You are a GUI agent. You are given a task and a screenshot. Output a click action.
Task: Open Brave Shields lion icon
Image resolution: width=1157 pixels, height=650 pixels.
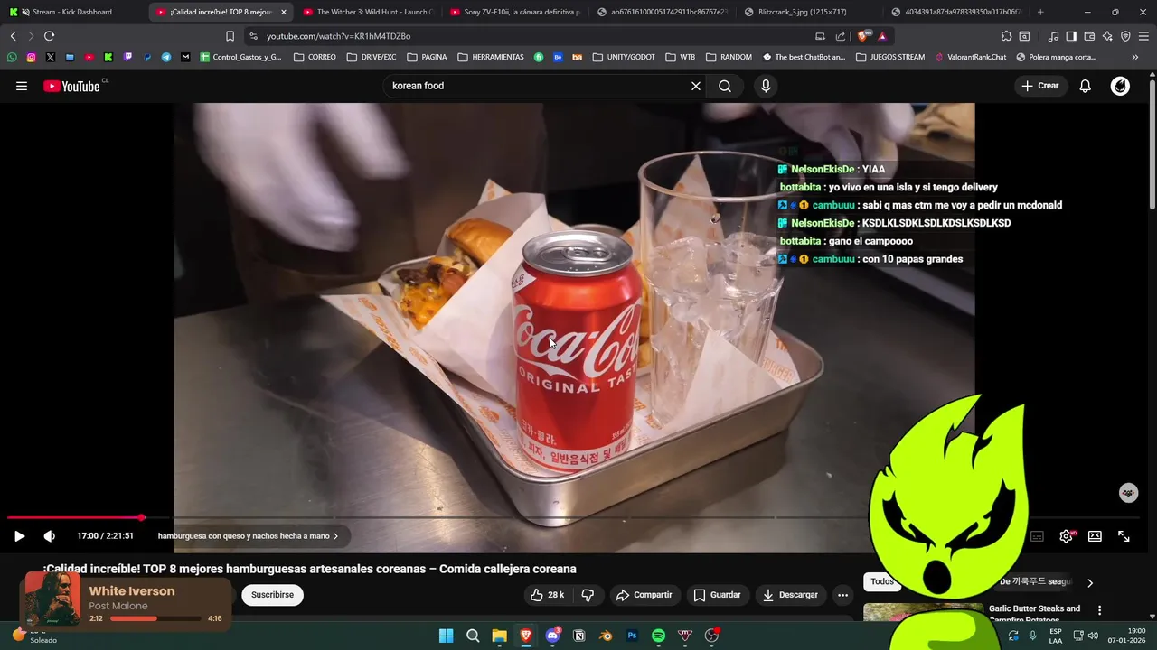pyautogui.click(x=862, y=36)
